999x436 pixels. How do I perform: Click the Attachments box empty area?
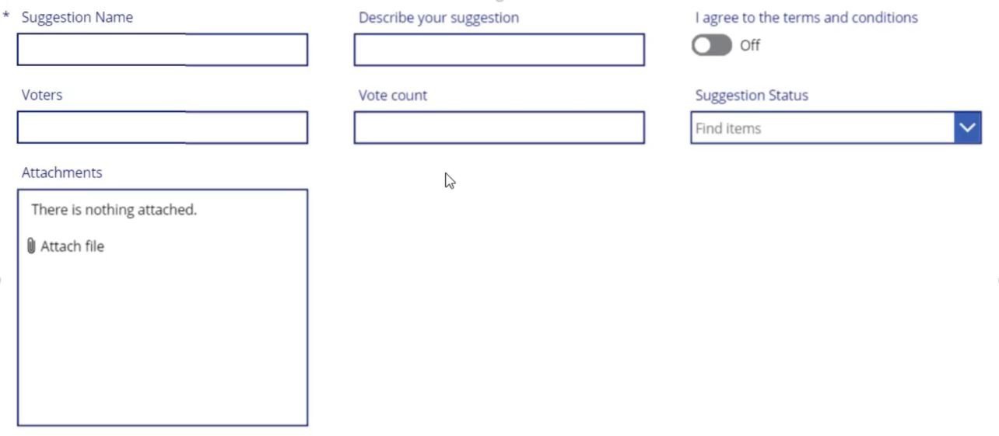[163, 342]
